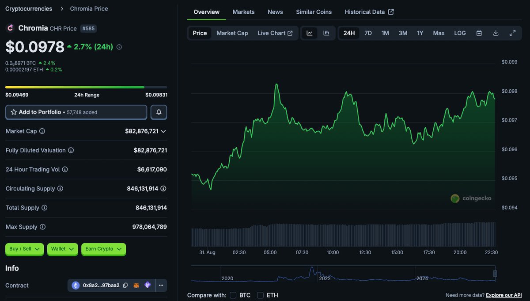Screen dimensions: 530x301
Task: Select the 24H time range
Action: click(x=349, y=33)
